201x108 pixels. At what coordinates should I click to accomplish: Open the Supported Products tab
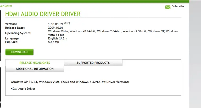pyautogui.click(x=93, y=63)
